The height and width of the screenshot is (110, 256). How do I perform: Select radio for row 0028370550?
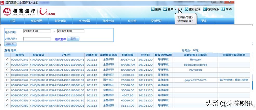(x=7, y=95)
